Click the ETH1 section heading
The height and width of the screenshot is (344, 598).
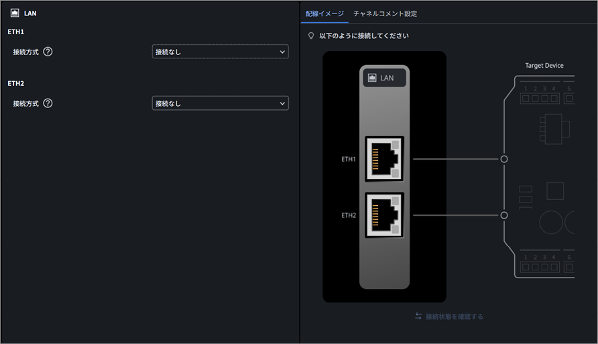pyautogui.click(x=15, y=32)
